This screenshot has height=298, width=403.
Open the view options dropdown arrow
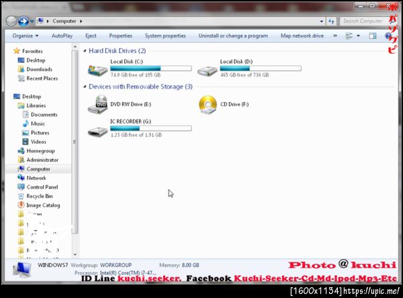tap(358, 36)
